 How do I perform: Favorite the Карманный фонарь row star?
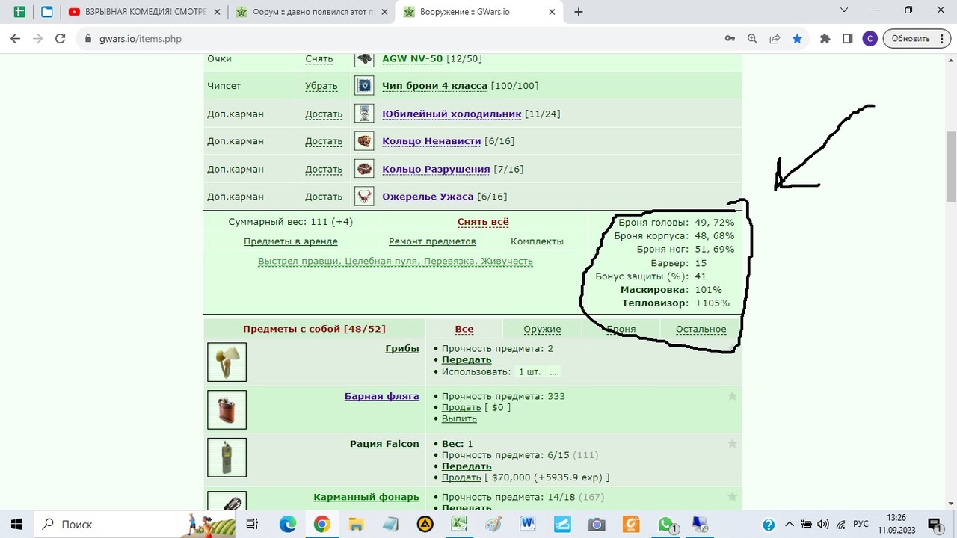732,497
